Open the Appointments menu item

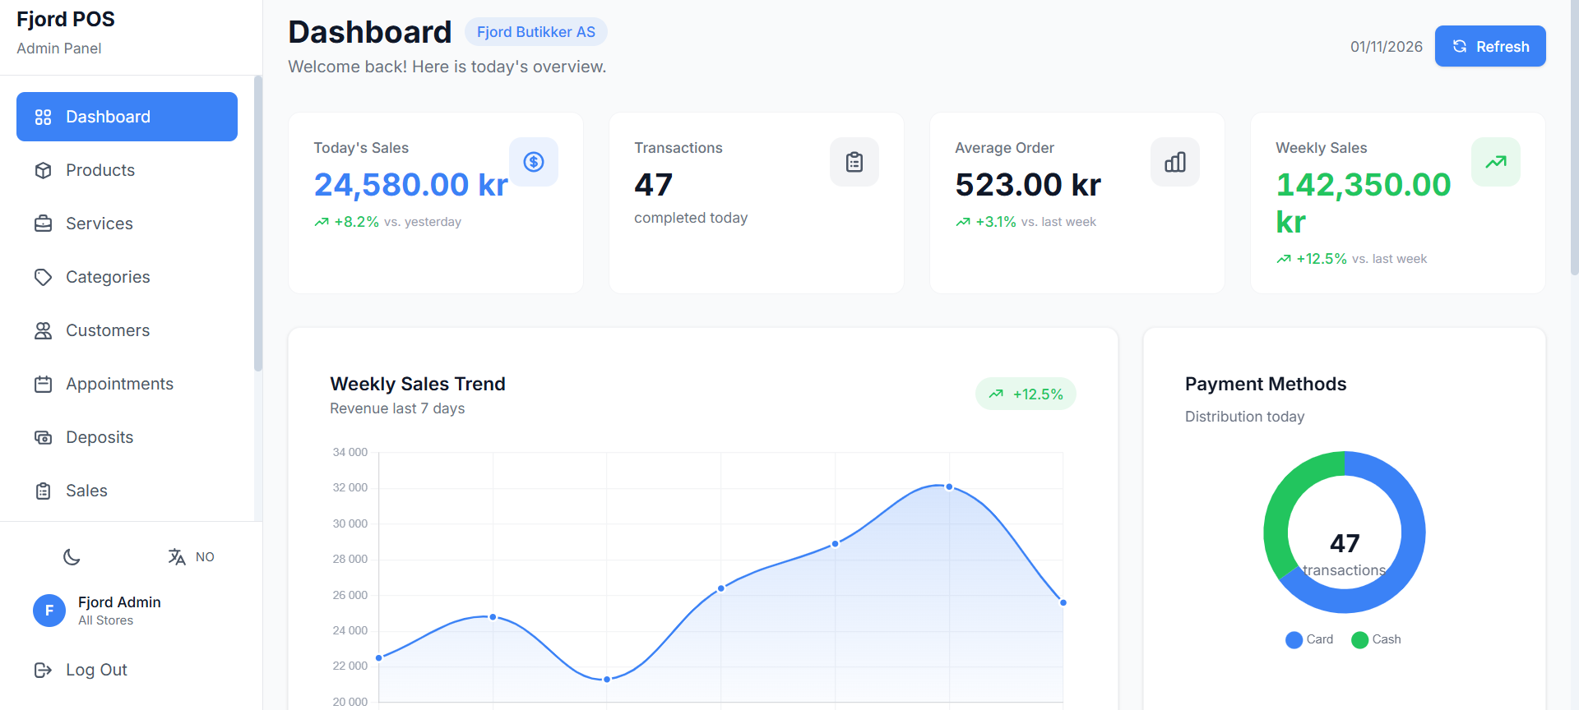coord(119,384)
